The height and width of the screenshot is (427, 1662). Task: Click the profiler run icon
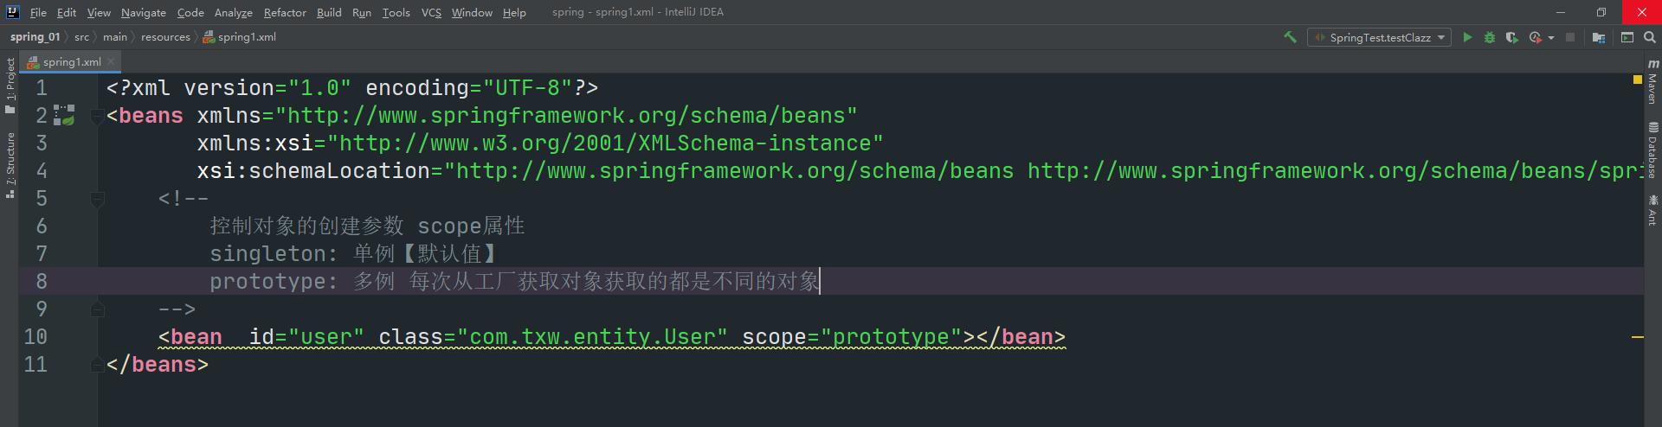tap(1535, 37)
